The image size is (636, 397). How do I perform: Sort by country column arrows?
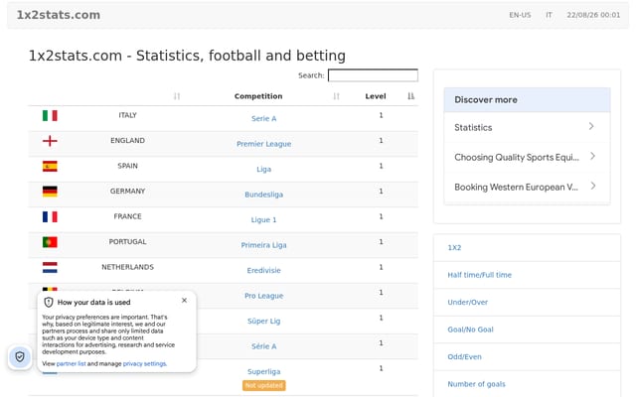[x=177, y=96]
